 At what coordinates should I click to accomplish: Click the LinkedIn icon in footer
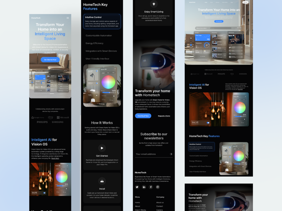tap(144, 187)
